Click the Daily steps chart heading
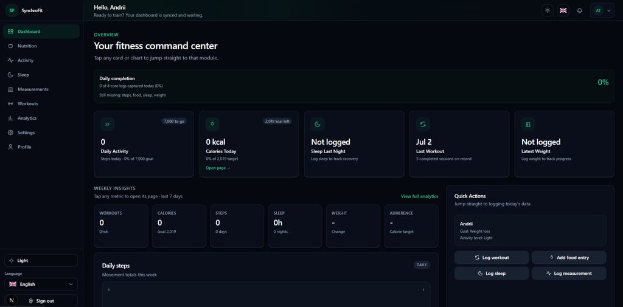The image size is (623, 307). point(116,266)
